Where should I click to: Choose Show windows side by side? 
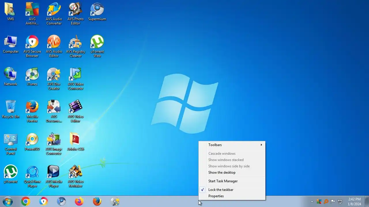click(x=232, y=166)
